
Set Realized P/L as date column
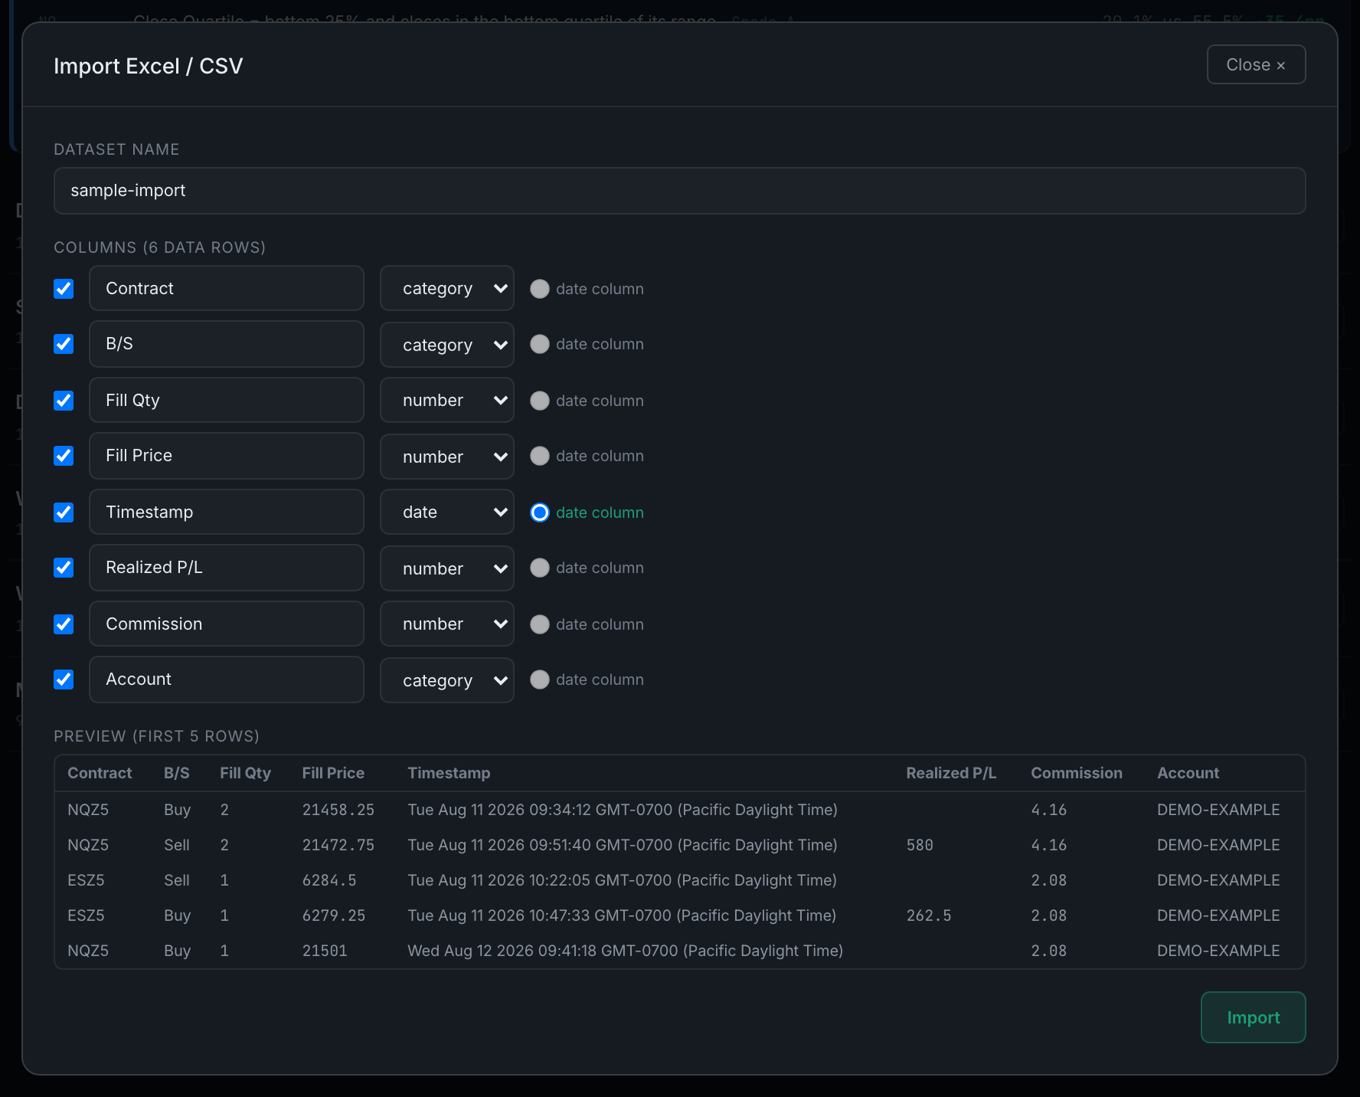point(540,568)
